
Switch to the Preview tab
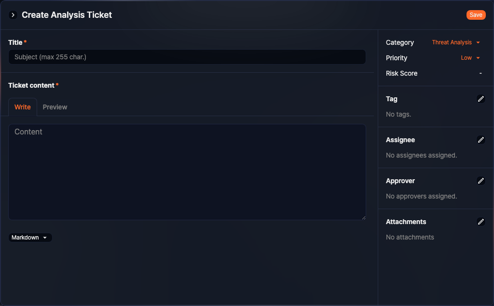click(x=55, y=107)
